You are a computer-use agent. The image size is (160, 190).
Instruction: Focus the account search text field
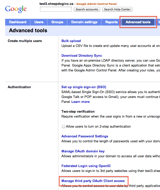tap(56, 9)
